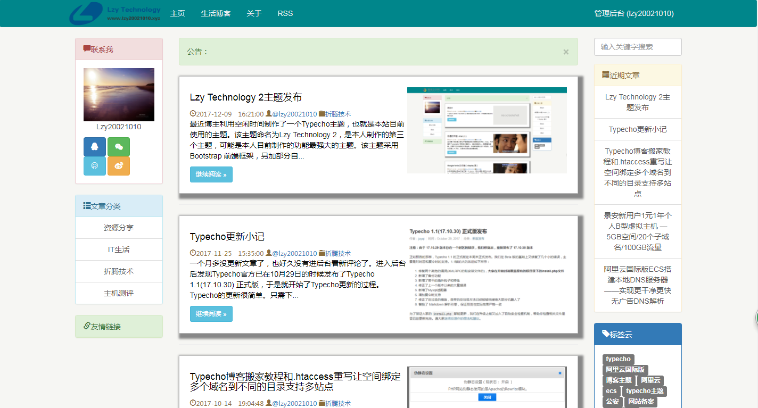Click the 联系我 panel heading
This screenshot has width=758, height=408.
pos(119,49)
